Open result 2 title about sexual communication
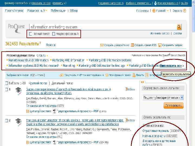195x146 pixels. 75,122
